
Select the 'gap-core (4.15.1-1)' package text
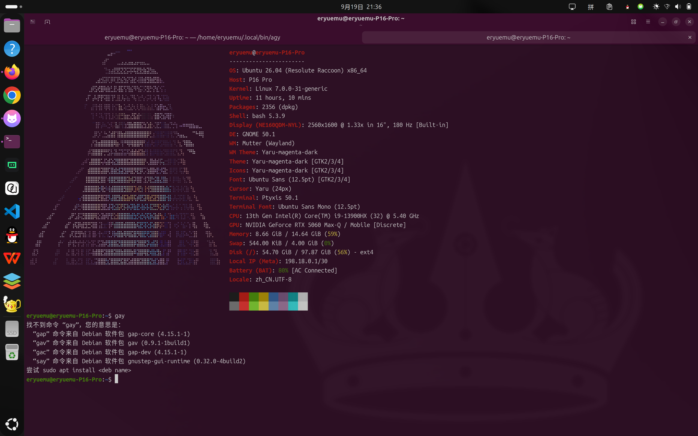(159, 334)
